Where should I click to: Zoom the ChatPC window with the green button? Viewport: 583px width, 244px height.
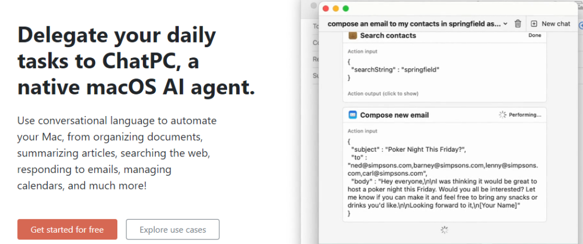(x=345, y=9)
